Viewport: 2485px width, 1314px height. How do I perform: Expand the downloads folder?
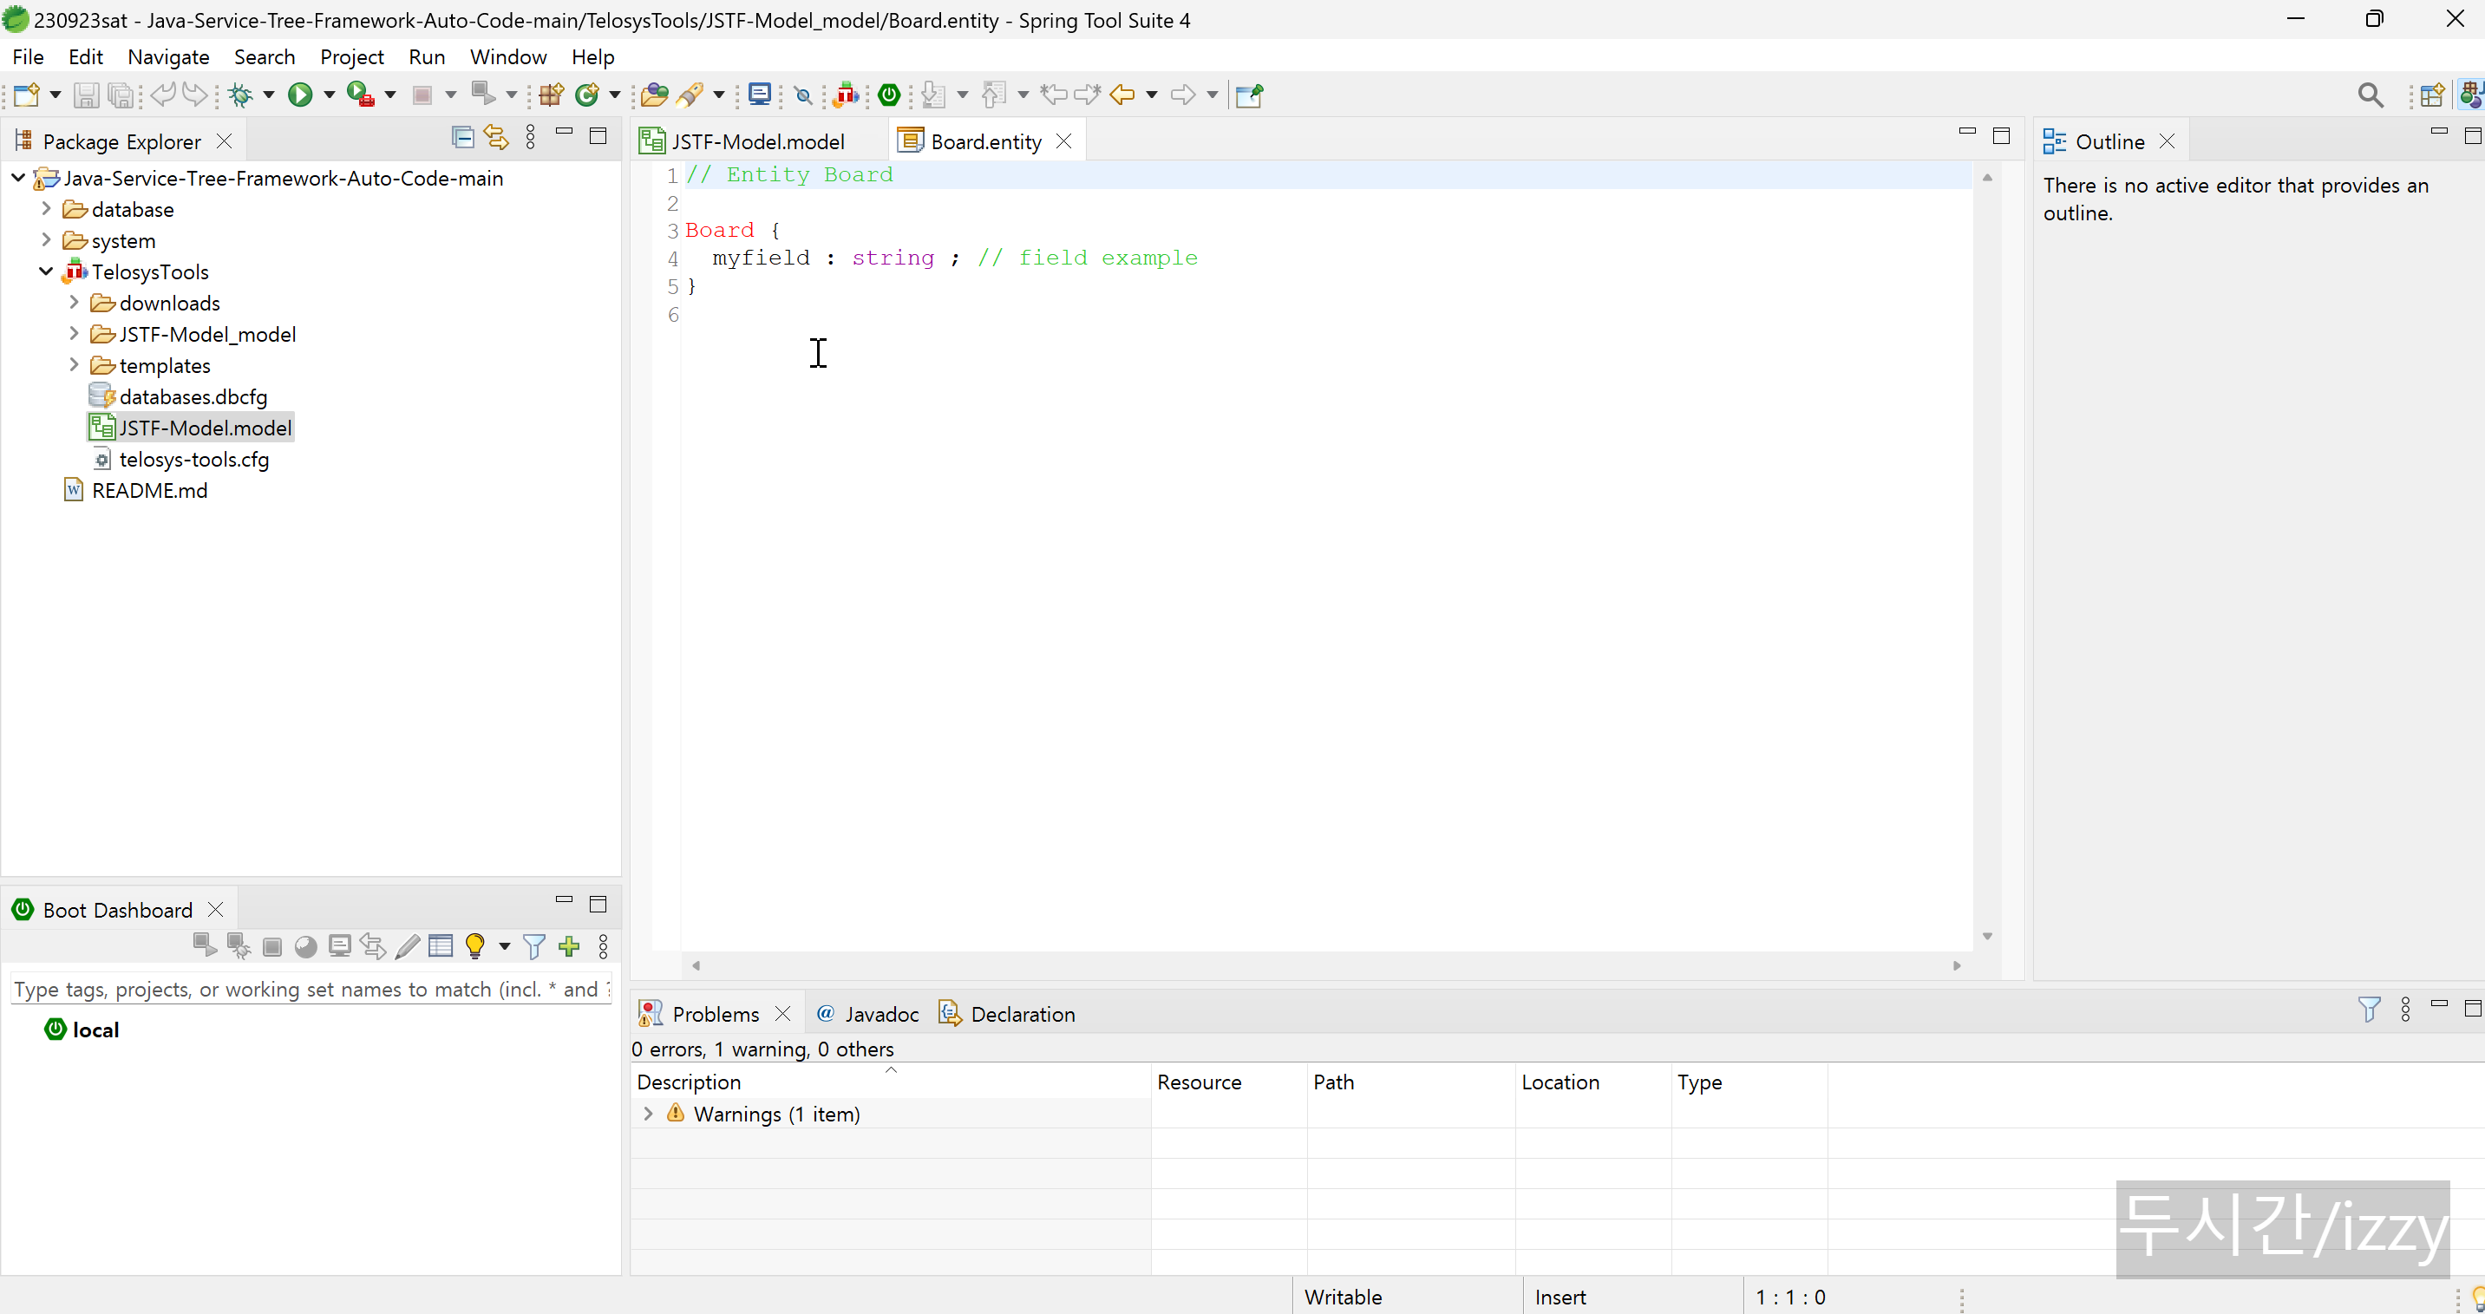[75, 302]
